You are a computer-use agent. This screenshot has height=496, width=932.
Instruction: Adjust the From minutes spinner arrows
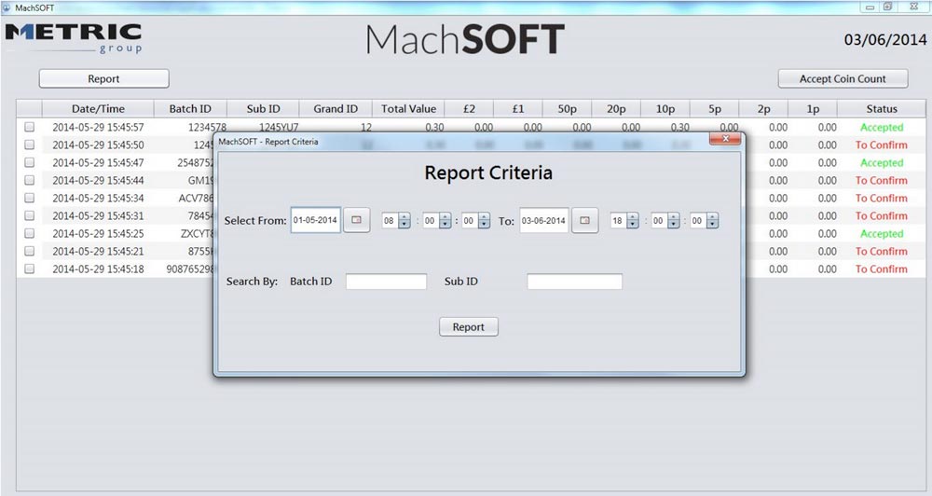445,221
